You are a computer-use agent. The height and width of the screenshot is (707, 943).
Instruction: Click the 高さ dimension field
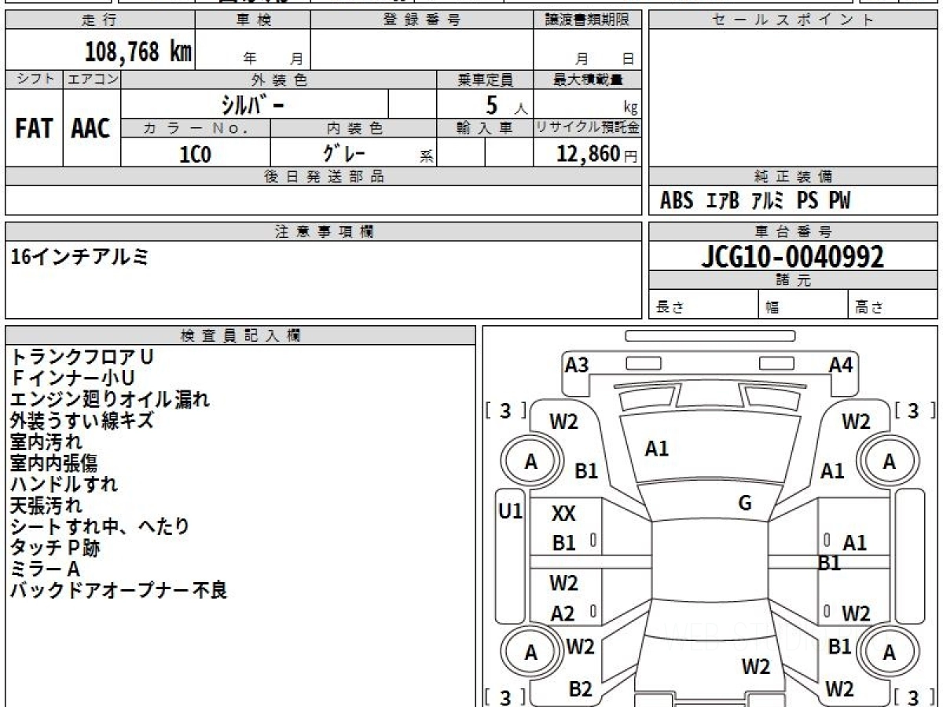[x=893, y=305]
